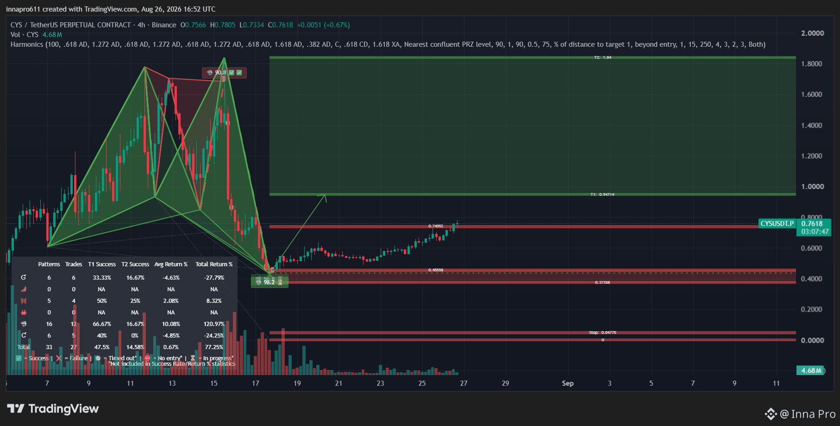Click the T1 Success column header
The height and width of the screenshot is (426, 840).
click(x=102, y=264)
